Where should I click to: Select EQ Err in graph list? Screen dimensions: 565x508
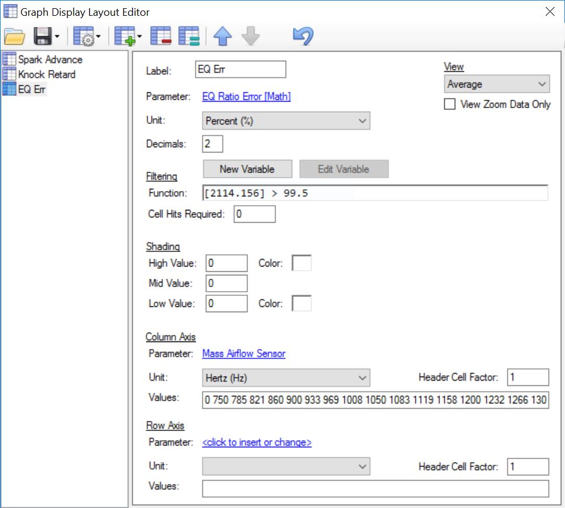pos(32,89)
